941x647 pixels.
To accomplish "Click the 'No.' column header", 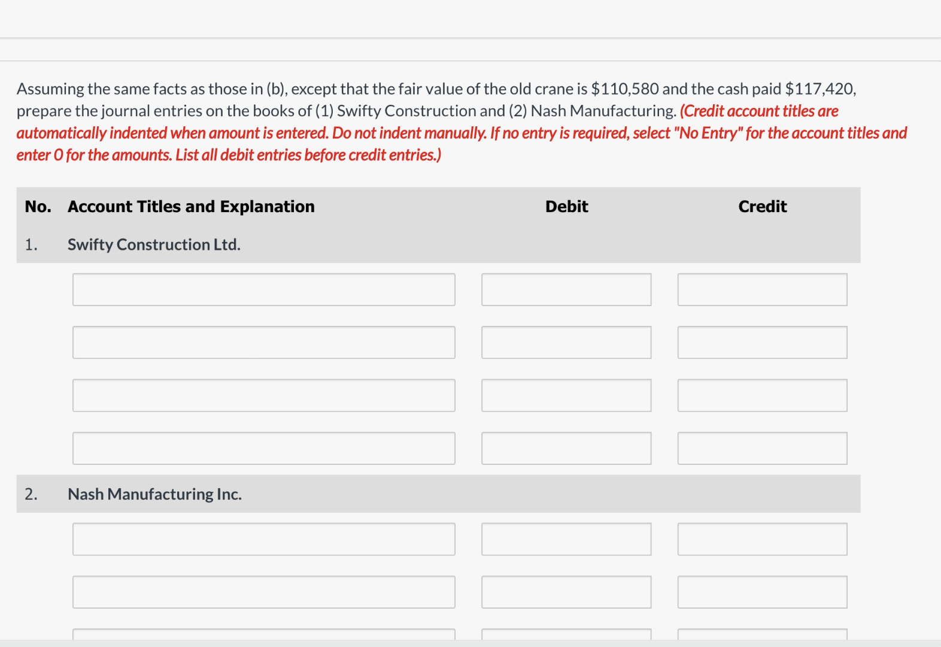I will coord(38,207).
